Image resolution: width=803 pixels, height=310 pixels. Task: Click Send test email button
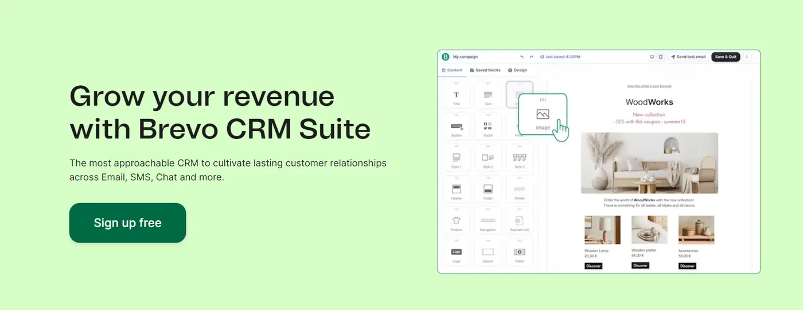point(688,57)
